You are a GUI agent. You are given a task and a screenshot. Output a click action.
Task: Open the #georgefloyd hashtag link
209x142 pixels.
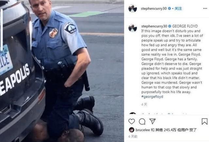coord(152,97)
